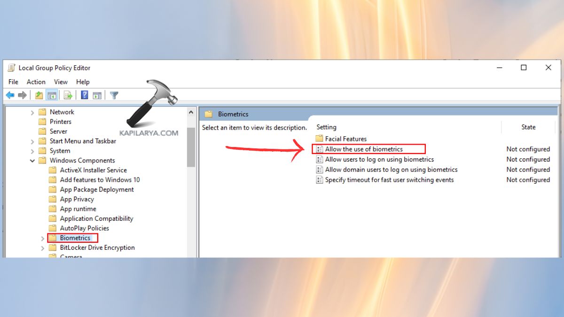The image size is (564, 317).
Task: Select the Facial Features setting
Action: click(346, 139)
